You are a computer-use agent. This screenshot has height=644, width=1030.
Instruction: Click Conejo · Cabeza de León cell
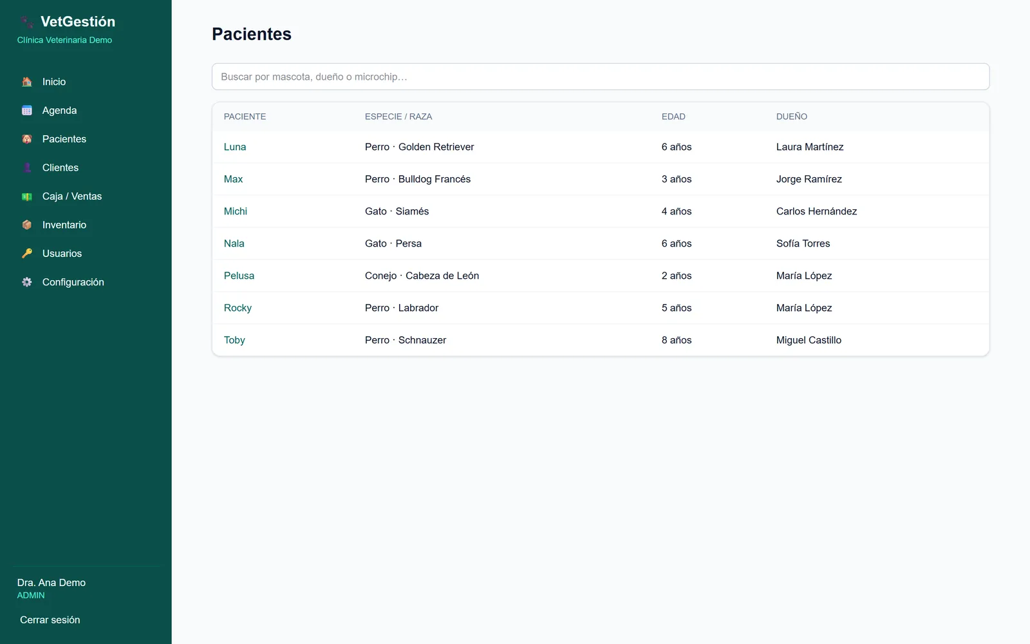(422, 276)
